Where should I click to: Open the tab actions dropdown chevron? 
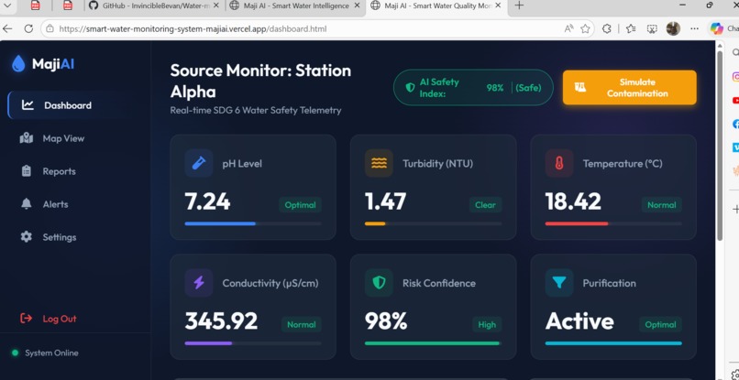(8, 5)
